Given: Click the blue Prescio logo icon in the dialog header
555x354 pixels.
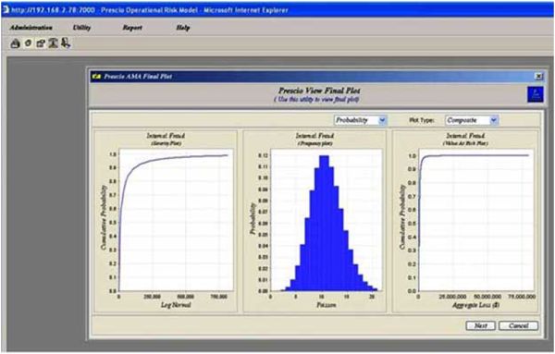Looking at the screenshot, I should click(x=535, y=94).
